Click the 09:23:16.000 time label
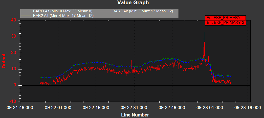264x118 pixels. point(248,108)
